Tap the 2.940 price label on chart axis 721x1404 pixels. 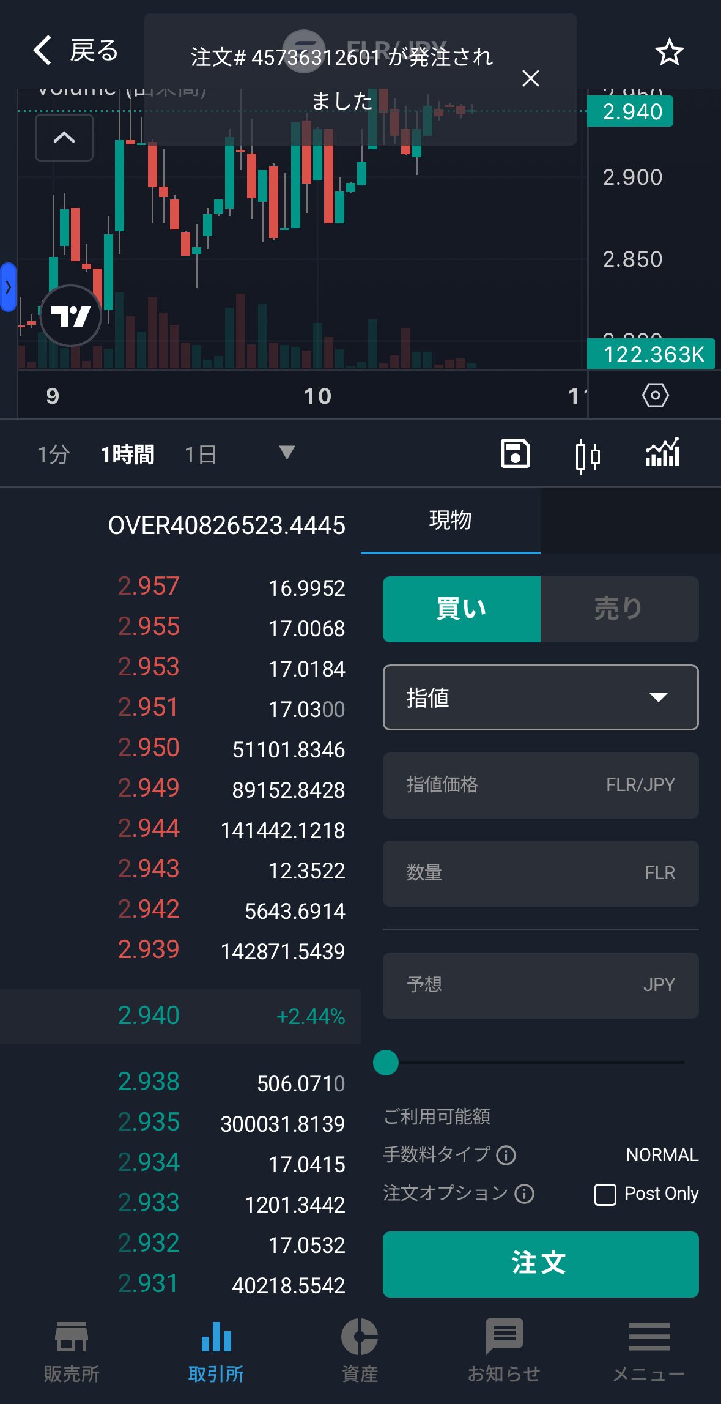pyautogui.click(x=630, y=111)
